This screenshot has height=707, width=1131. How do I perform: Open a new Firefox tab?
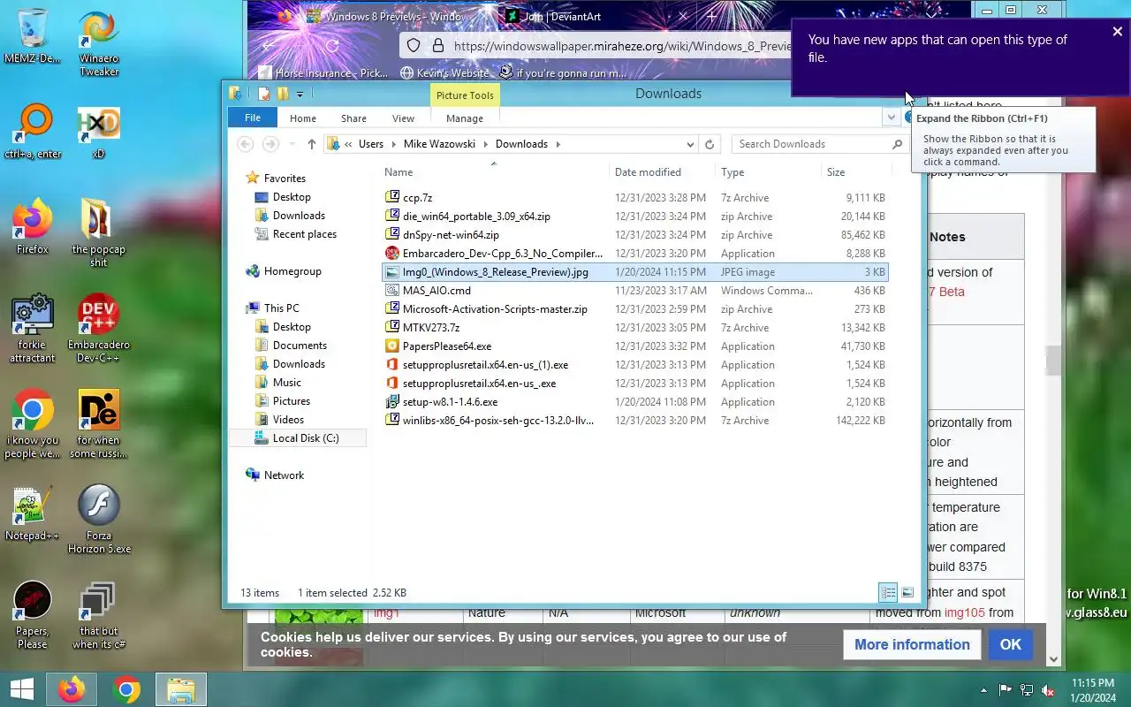[x=711, y=17]
